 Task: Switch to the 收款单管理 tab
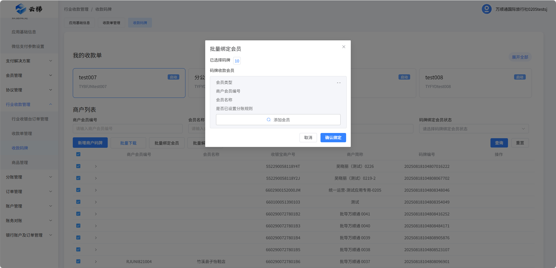pos(111,23)
